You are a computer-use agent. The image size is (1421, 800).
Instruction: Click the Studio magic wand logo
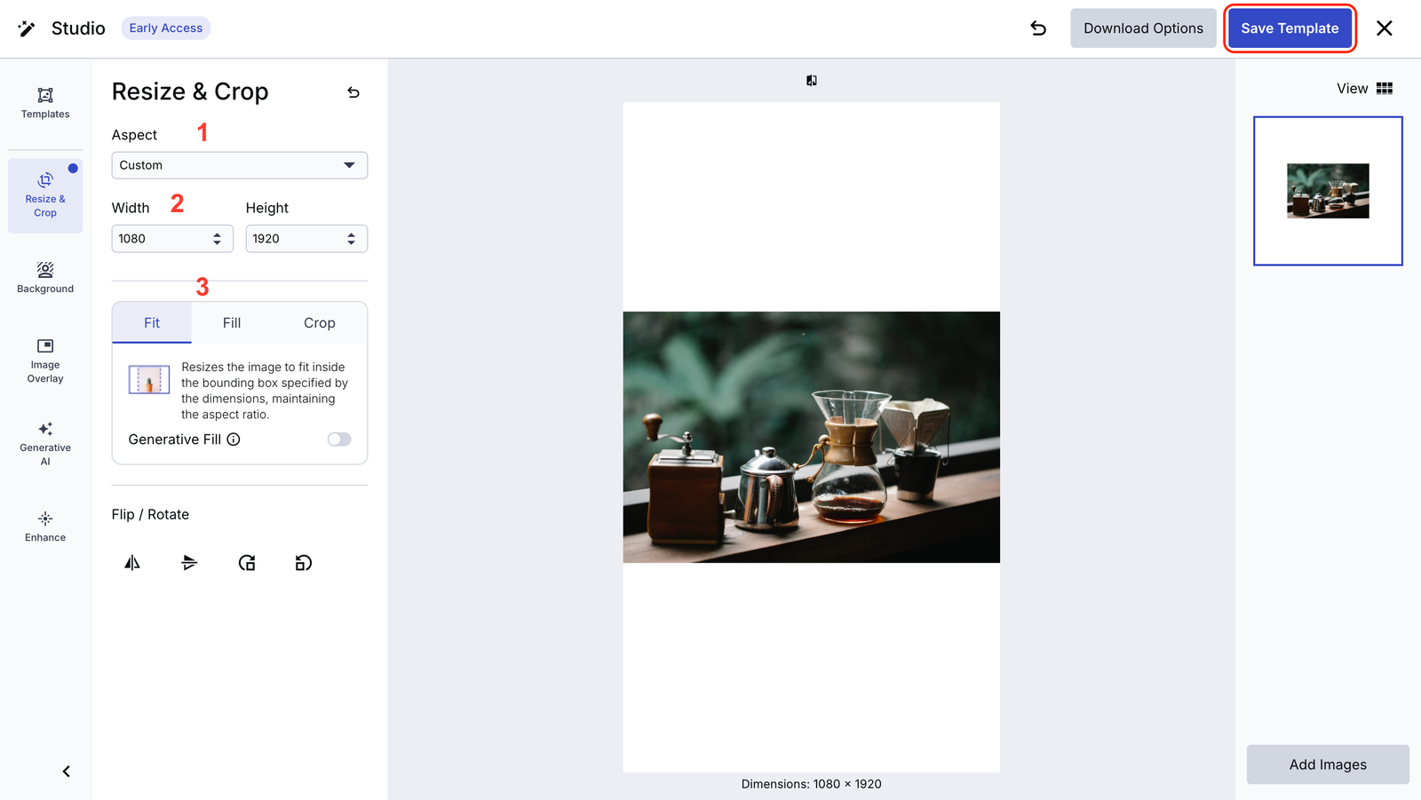[x=27, y=28]
